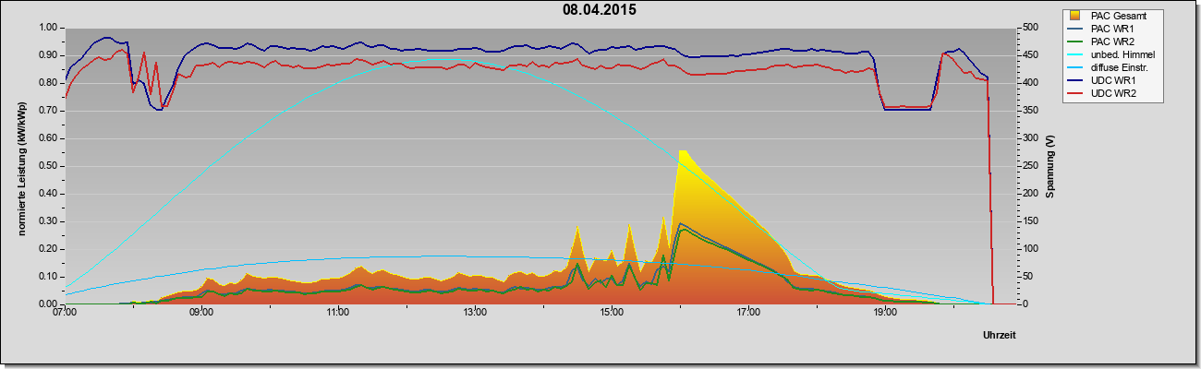Click the 15:00 time axis label
The width and height of the screenshot is (1201, 369).
point(612,314)
